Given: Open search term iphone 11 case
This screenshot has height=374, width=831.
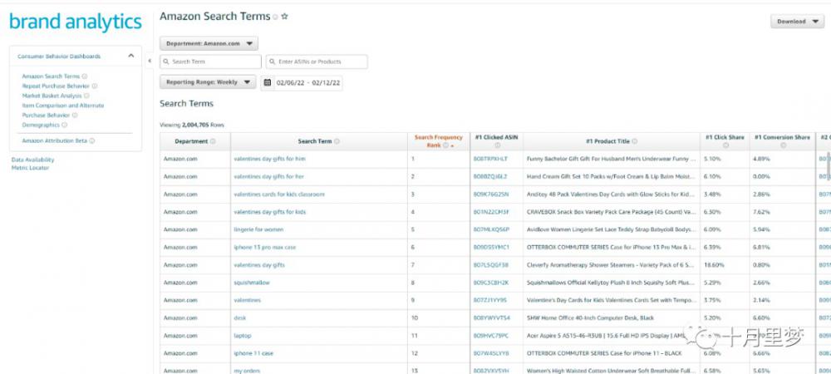Looking at the screenshot, I should 253,353.
